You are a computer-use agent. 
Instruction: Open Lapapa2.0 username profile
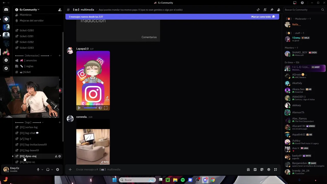point(82,49)
